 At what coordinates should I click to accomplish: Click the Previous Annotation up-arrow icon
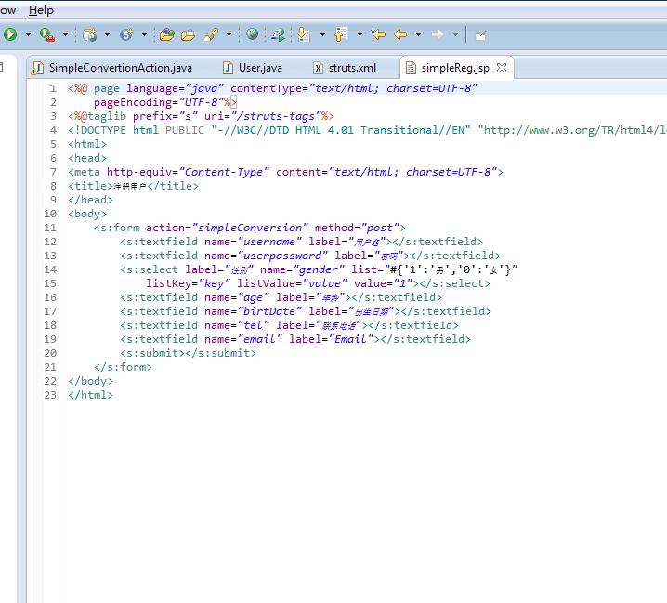(340, 34)
